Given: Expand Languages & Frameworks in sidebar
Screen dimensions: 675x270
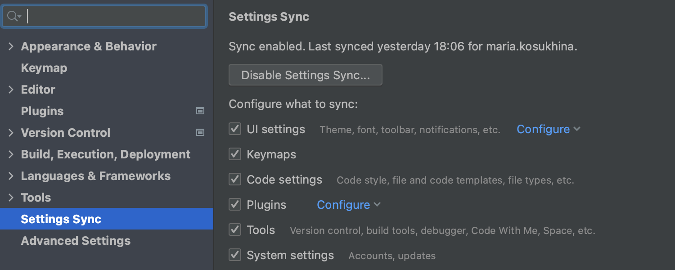Looking at the screenshot, I should (x=11, y=176).
